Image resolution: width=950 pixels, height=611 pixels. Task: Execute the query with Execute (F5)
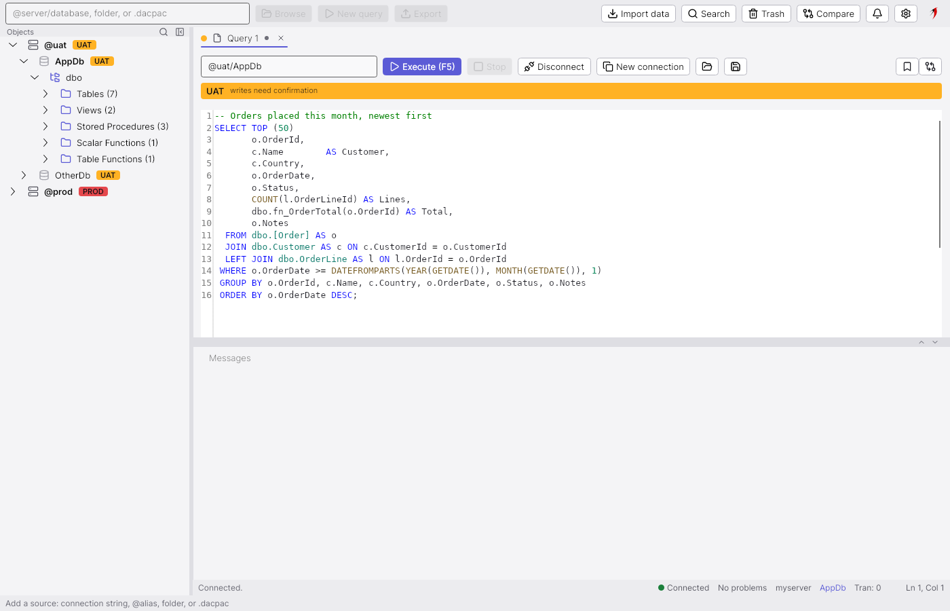422,67
